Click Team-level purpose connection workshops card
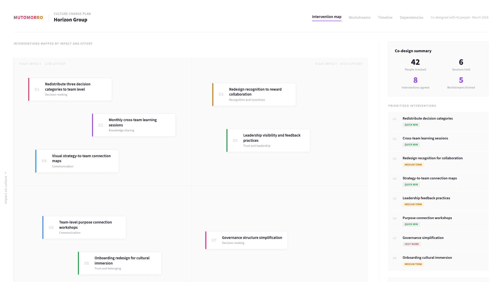Viewport: 502px width, 282px height. click(84, 227)
